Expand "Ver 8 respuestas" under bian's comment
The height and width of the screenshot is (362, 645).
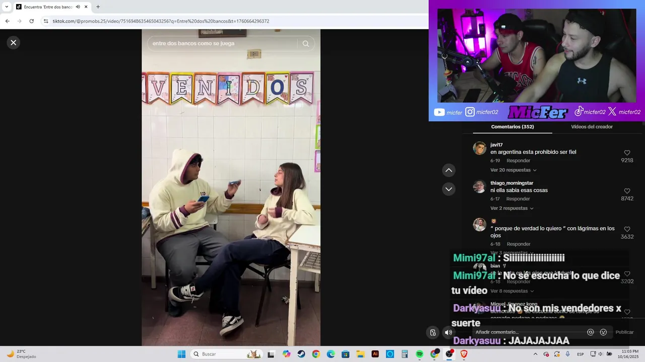pyautogui.click(x=511, y=291)
